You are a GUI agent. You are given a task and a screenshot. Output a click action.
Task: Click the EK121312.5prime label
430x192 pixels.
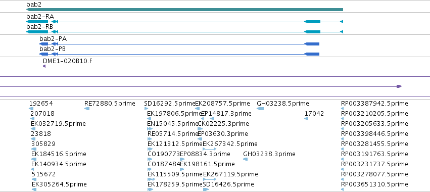pyautogui.click(x=175, y=143)
